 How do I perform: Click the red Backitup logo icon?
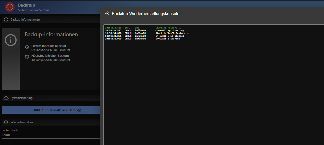pyautogui.click(x=10, y=7)
